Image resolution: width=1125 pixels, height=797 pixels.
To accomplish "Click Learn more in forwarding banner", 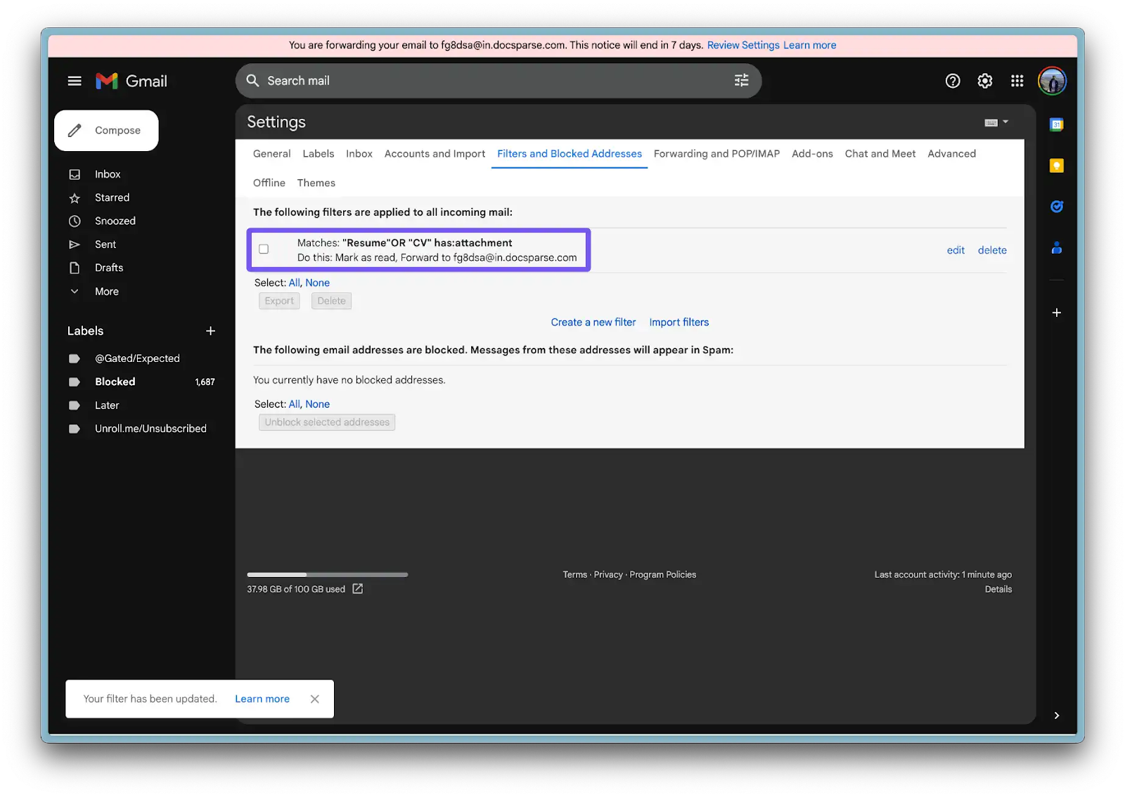I will pyautogui.click(x=809, y=45).
